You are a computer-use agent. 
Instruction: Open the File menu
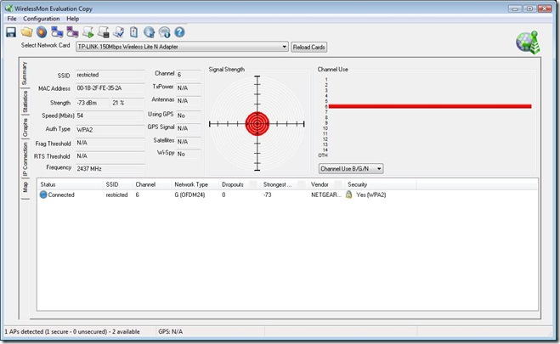12,18
